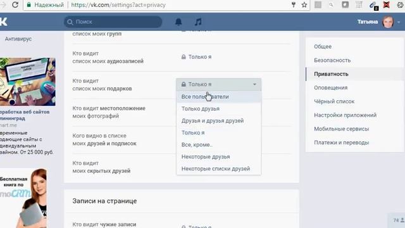Click the gray square browser extension icon
The image size is (405, 228).
coord(318,5)
